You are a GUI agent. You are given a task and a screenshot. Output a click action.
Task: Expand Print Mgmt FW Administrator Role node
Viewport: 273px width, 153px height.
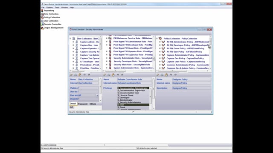107,42
